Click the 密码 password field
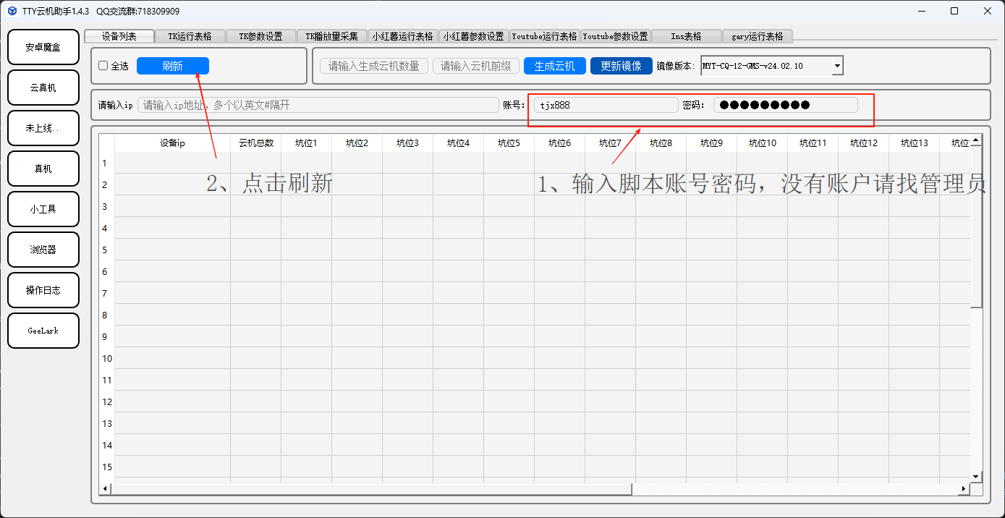This screenshot has height=518, width=1005. click(x=785, y=105)
